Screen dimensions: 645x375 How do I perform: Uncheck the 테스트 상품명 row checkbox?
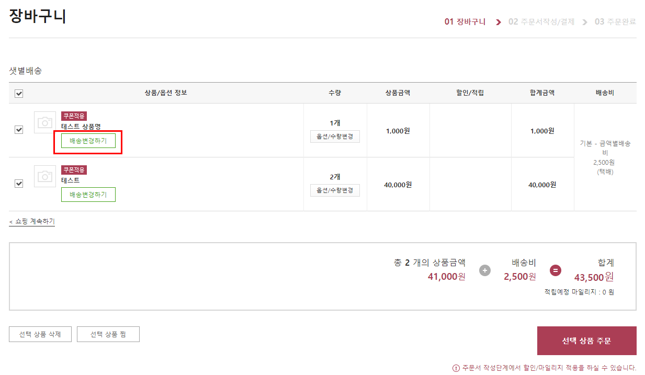point(19,130)
